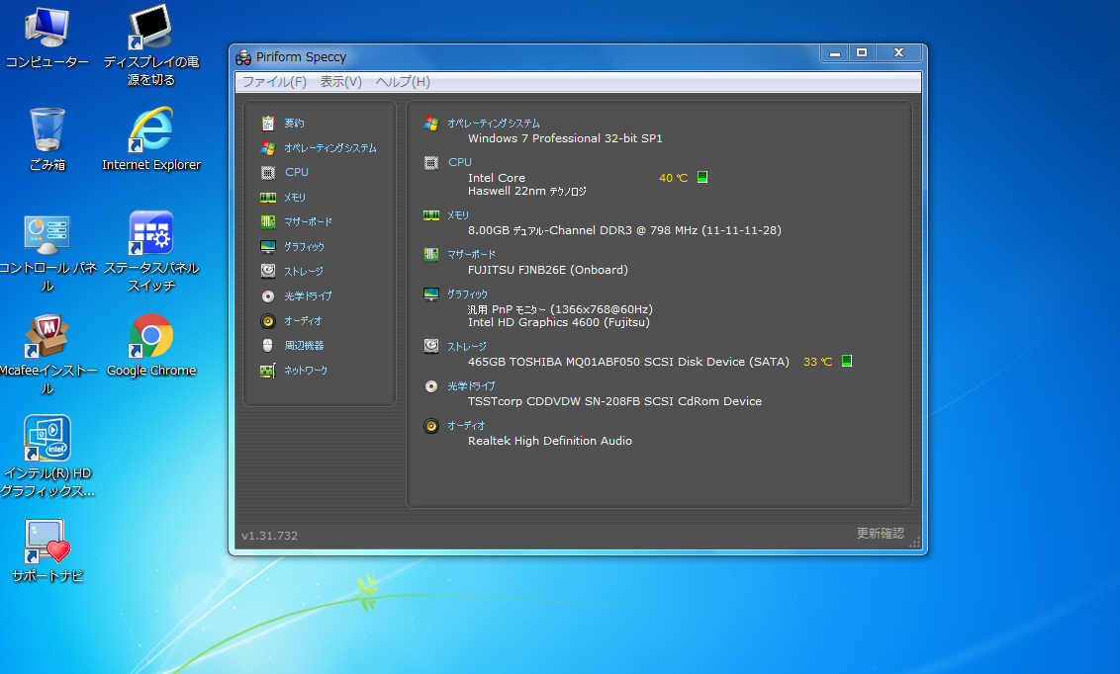
Task: Click the 40 ℃ CPU temperature value
Action: click(x=673, y=178)
